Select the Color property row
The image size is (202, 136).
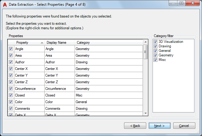[29, 102]
